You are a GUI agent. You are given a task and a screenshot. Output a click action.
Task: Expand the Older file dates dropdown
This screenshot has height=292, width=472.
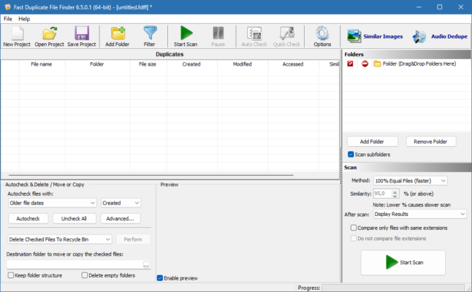click(x=53, y=203)
